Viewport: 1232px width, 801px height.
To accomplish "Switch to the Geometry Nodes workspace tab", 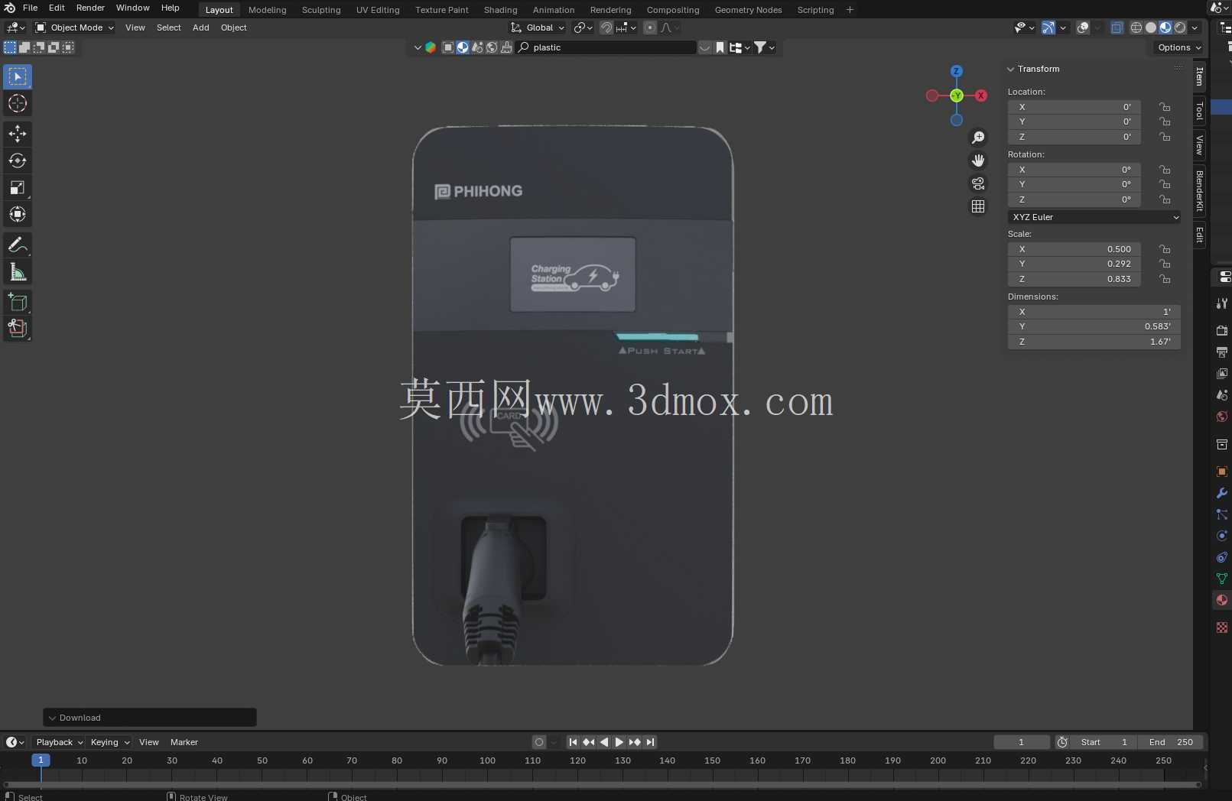I will [x=748, y=10].
